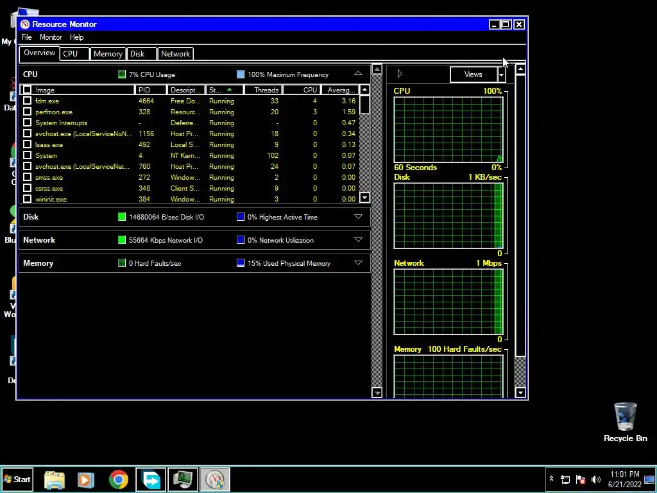Screen dimensions: 657x493
Task: Check the fdm.exe process checkbox
Action: tap(27, 101)
